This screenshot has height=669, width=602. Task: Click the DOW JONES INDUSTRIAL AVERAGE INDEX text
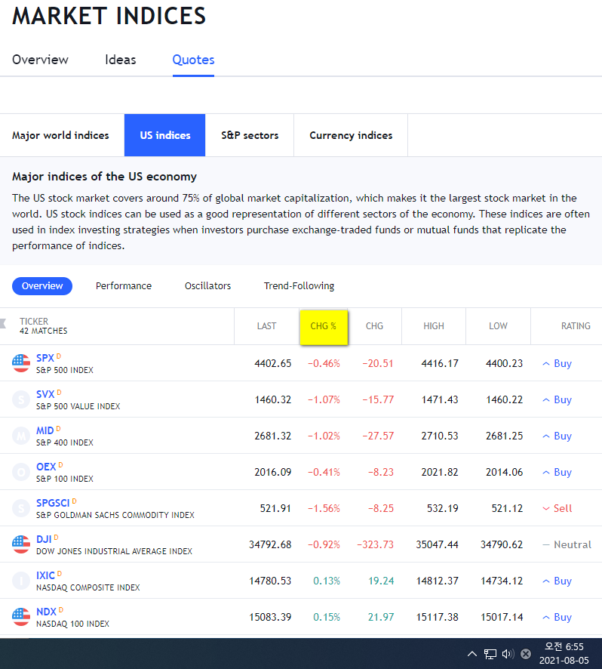coord(114,551)
